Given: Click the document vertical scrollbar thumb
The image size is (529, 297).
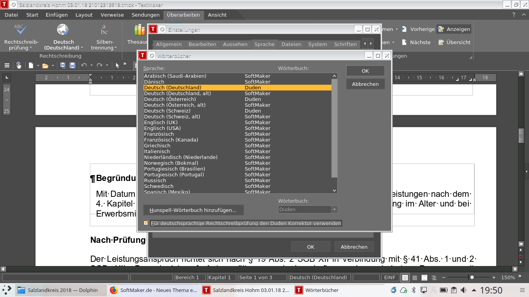Looking at the screenshot, I should coord(521,135).
